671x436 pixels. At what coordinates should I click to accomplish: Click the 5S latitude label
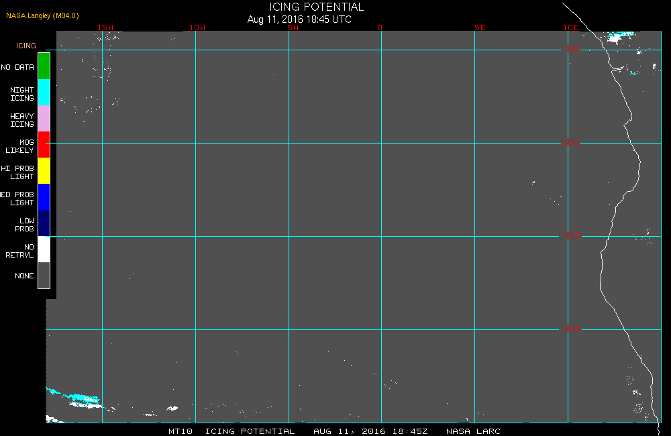coord(574,49)
